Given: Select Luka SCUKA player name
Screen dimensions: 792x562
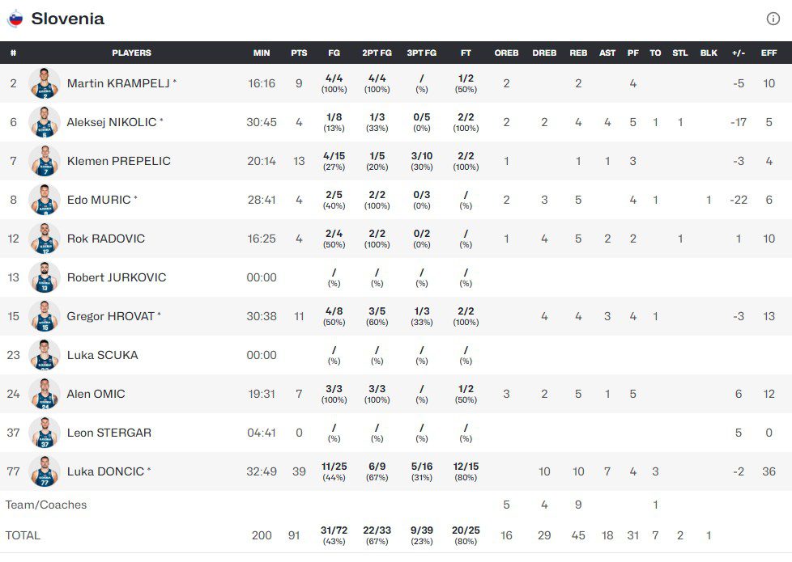Looking at the screenshot, I should [103, 355].
